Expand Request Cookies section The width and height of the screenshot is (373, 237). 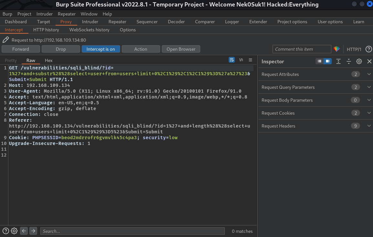point(316,113)
